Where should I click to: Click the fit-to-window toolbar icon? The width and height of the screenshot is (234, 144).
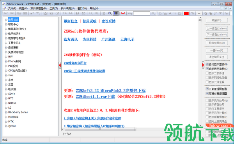[45, 13]
